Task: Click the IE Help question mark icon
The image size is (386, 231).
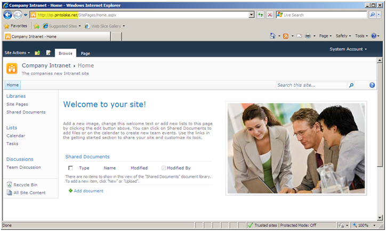Action: coord(374,36)
